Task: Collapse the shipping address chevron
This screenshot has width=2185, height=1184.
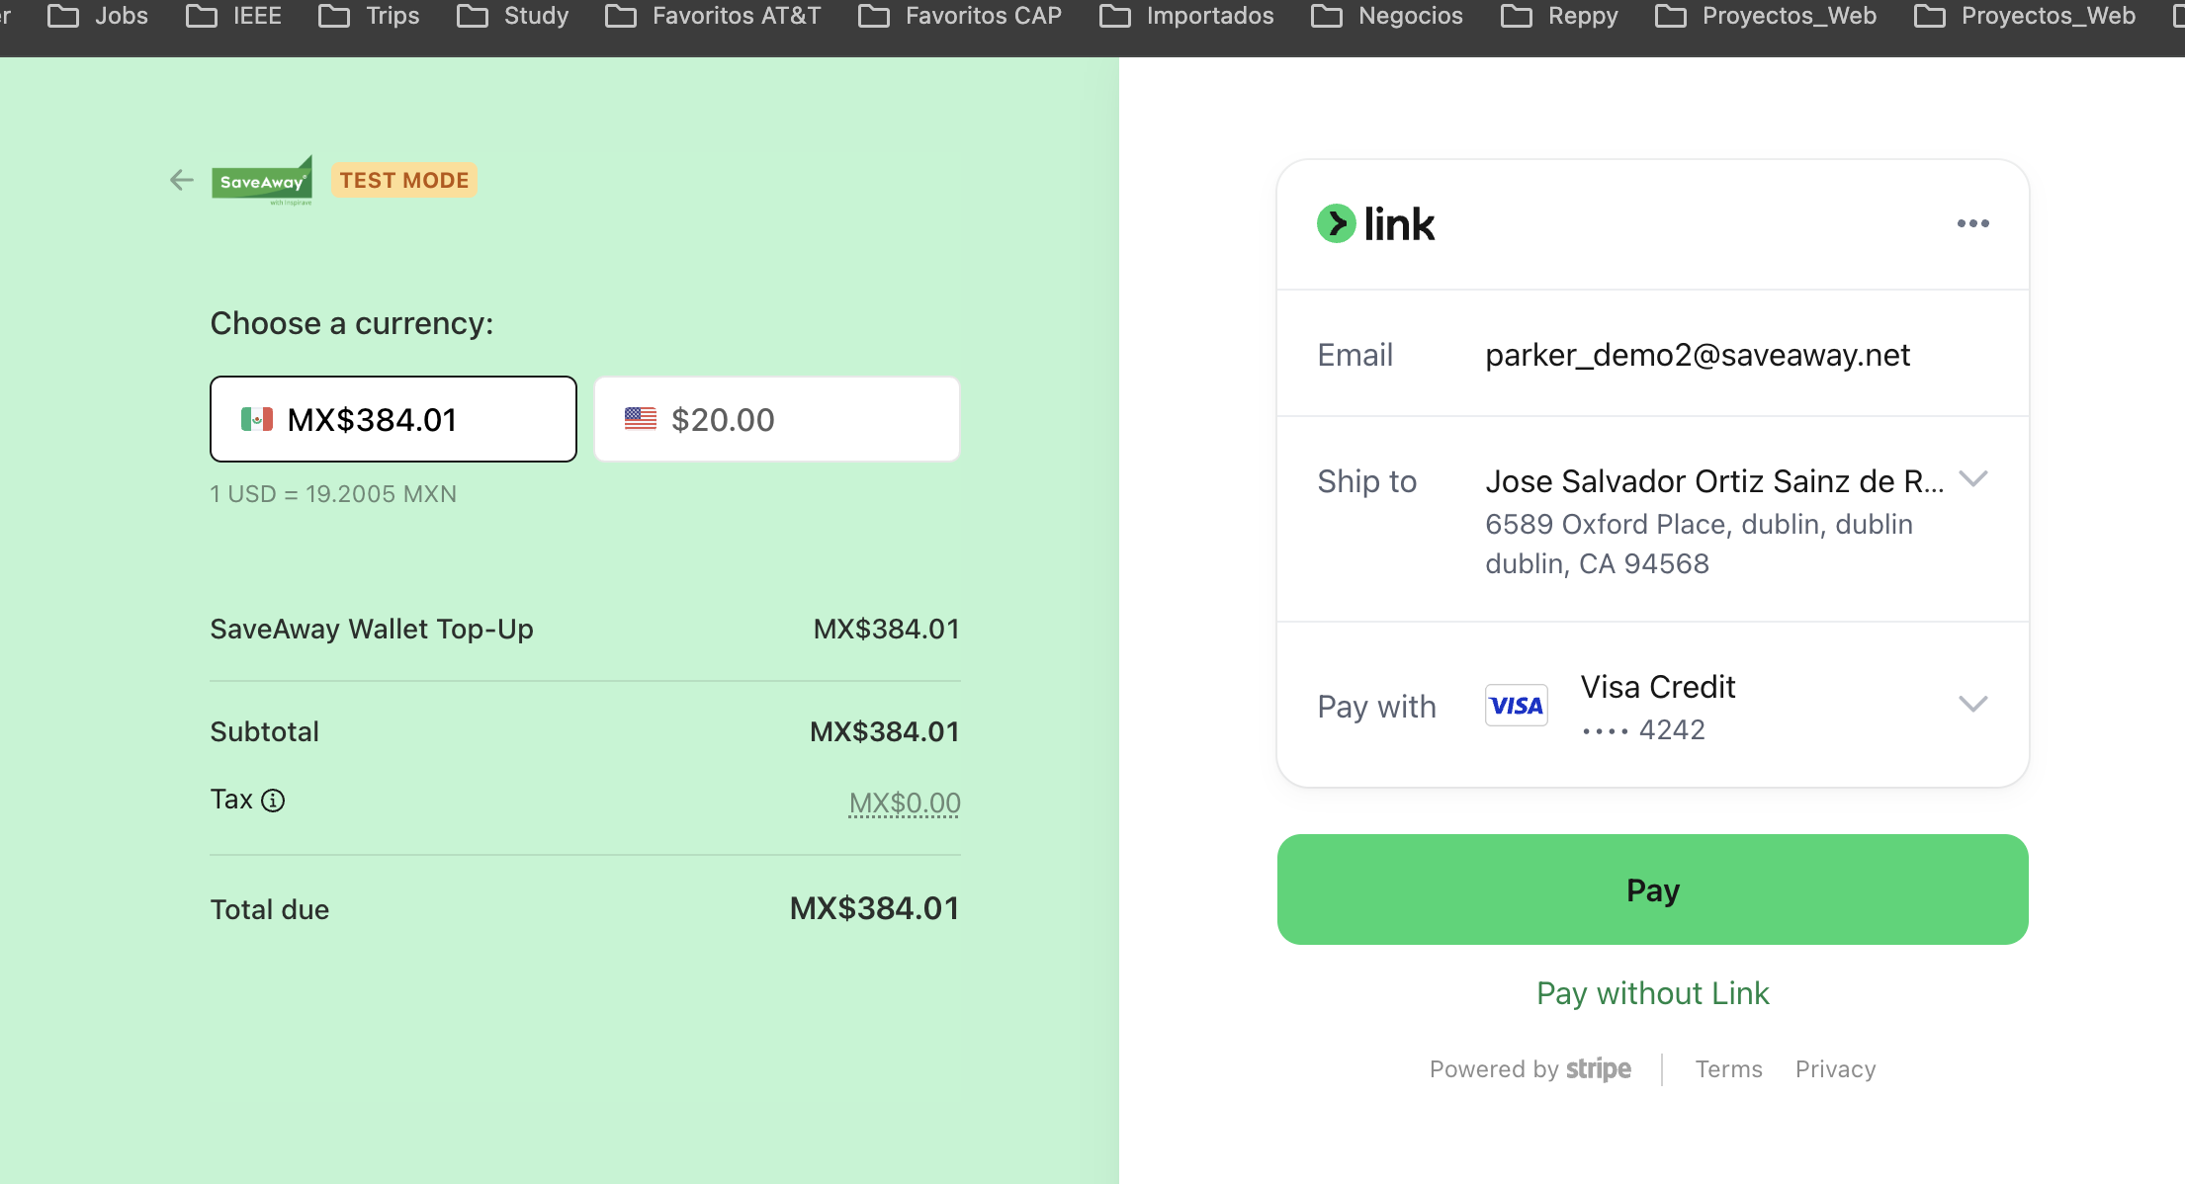Action: pos(1973,479)
